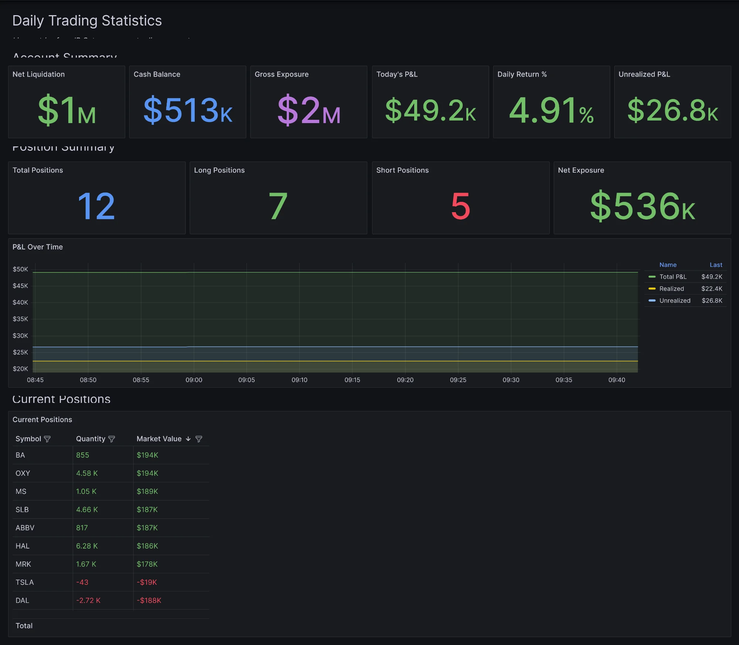The width and height of the screenshot is (739, 645).
Task: Click the Total footer row label
Action: (x=24, y=626)
